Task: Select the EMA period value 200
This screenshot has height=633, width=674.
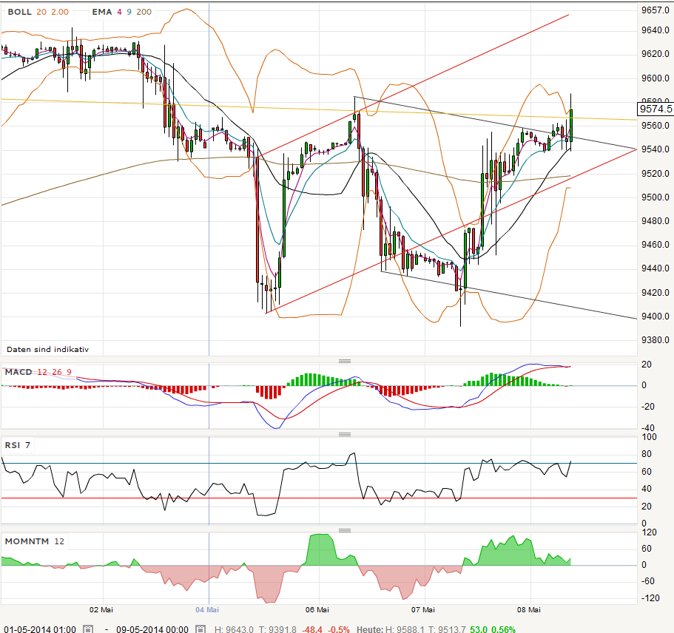Action: (x=144, y=12)
